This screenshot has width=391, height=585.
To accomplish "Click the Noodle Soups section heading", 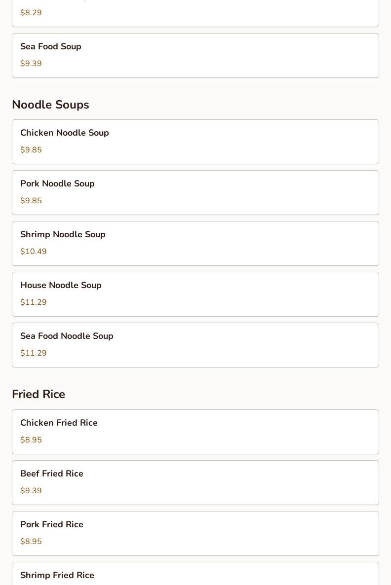I will pos(50,105).
